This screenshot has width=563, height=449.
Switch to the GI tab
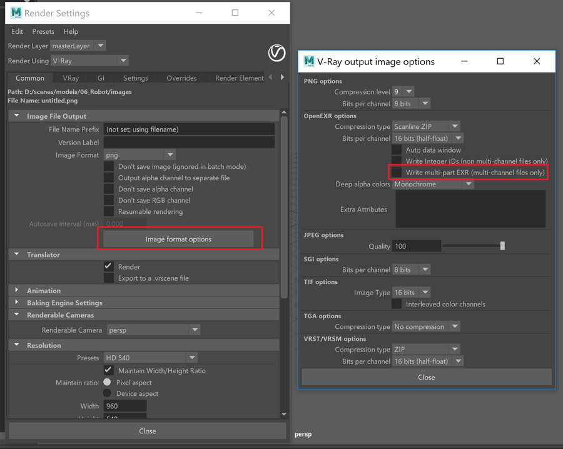[101, 78]
